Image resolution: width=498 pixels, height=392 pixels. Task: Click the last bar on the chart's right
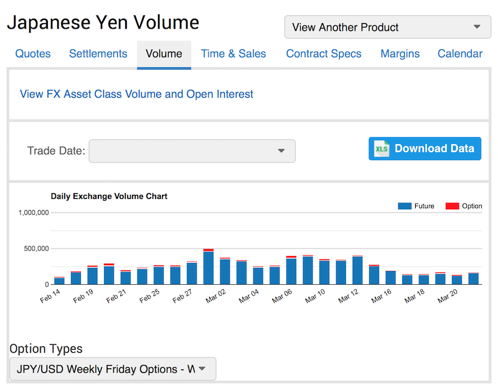(474, 279)
